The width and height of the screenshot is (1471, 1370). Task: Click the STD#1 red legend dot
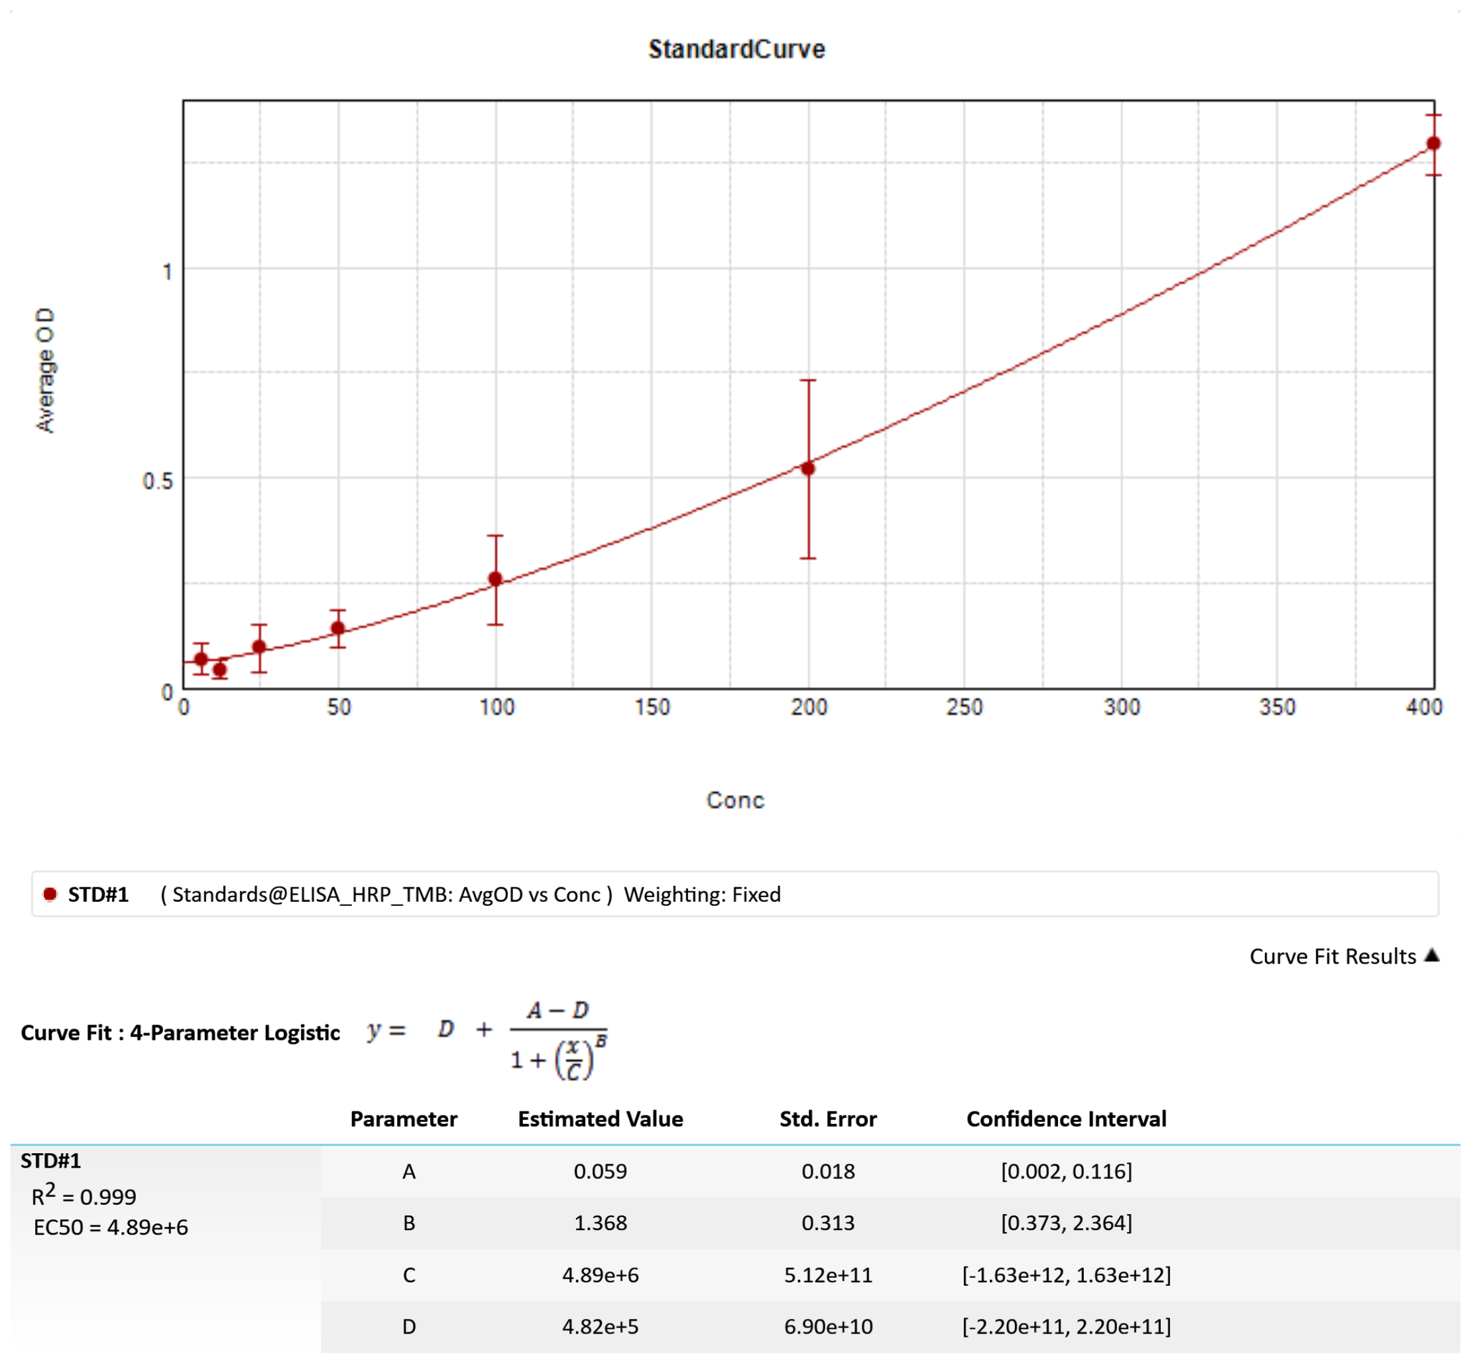(50, 894)
